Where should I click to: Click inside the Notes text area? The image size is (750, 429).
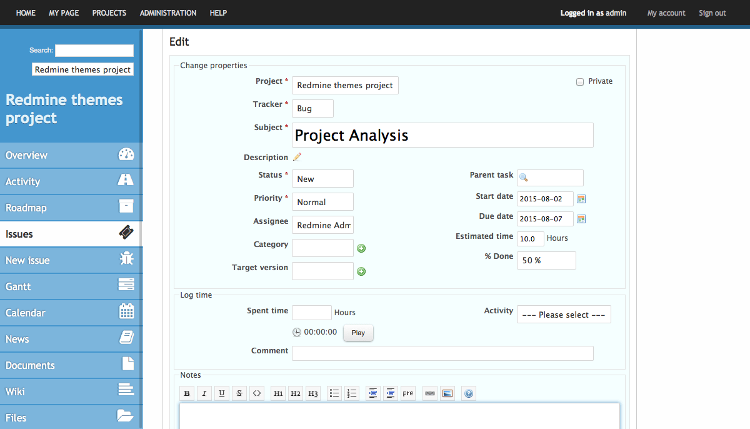[x=399, y=416]
